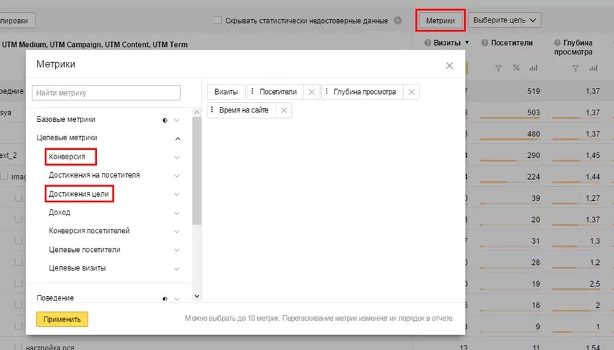Screen dimensions: 614x350
Task: Click partial-selection indicator for Базовые метрики
Action: pos(165,121)
